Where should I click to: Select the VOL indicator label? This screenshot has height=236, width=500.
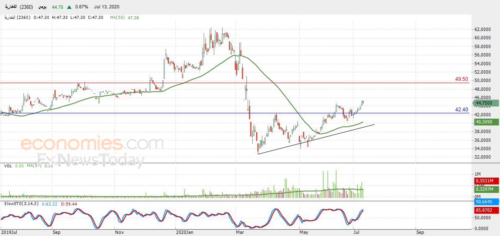pos(8,166)
